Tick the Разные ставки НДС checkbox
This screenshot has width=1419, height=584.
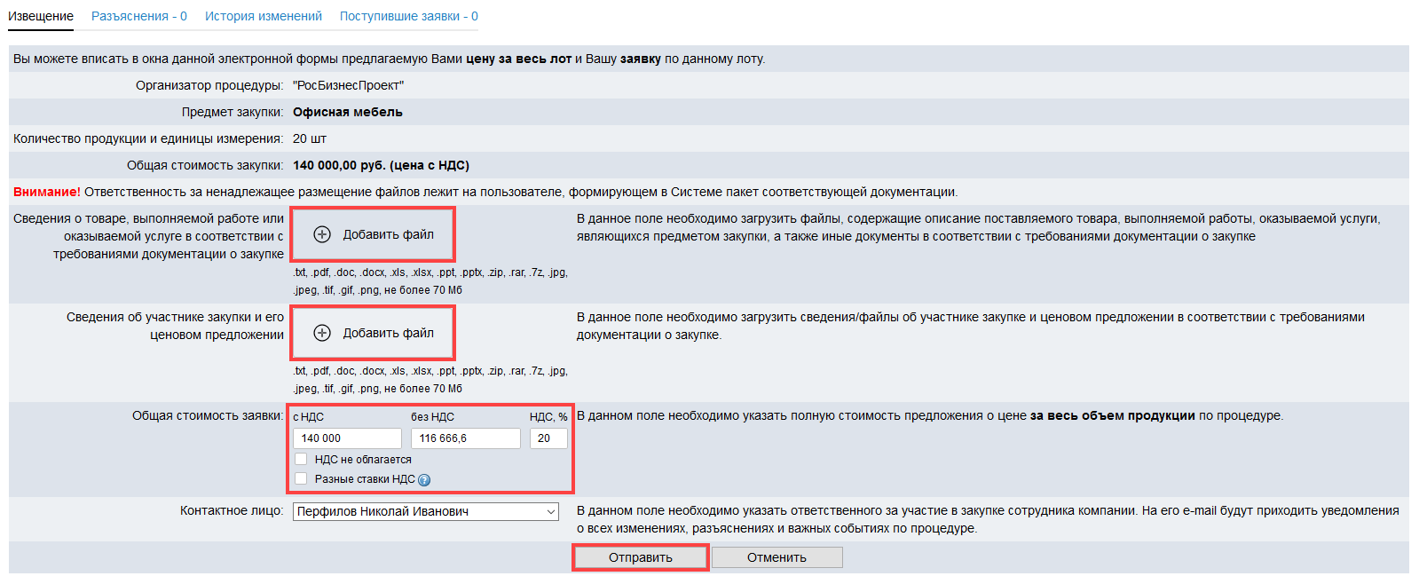pyautogui.click(x=301, y=478)
